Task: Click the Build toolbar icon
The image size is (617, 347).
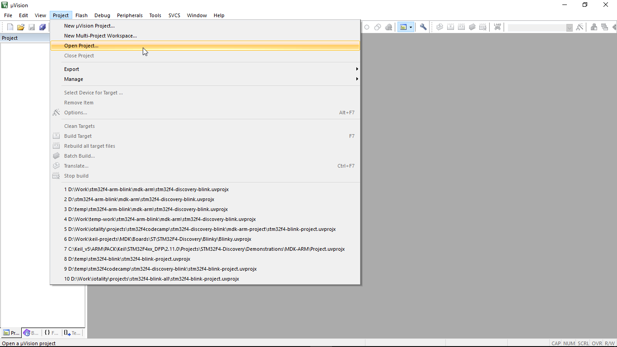Action: 450,27
